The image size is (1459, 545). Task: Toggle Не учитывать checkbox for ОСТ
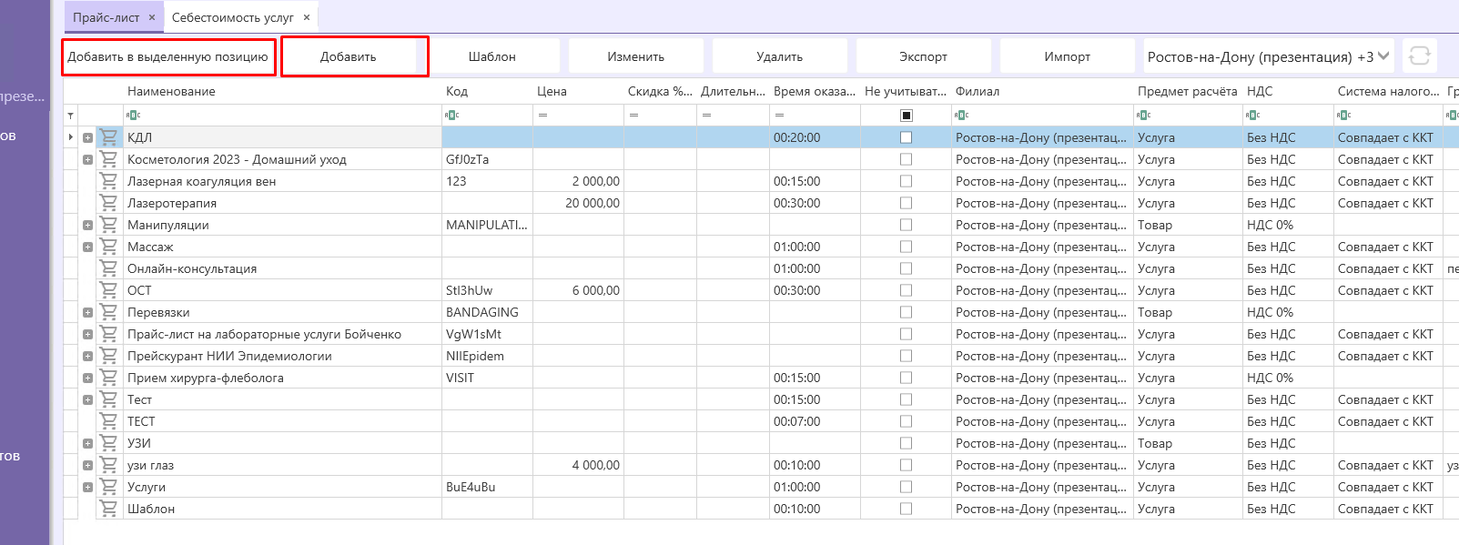tap(906, 290)
